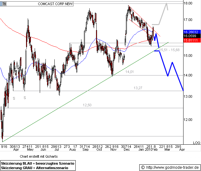Click the Nov month label
The width and height of the screenshot is (201, 171).
pyautogui.click(x=114, y=149)
